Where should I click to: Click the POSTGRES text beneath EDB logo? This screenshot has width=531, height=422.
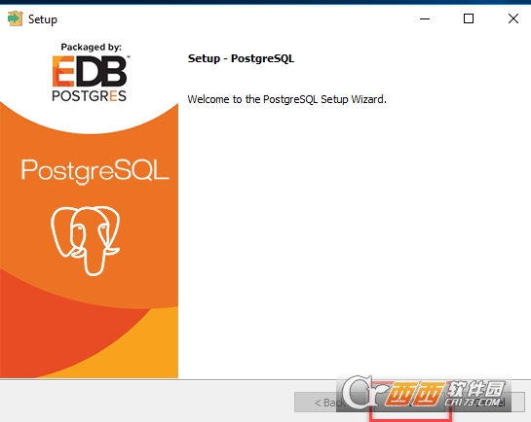tap(89, 96)
